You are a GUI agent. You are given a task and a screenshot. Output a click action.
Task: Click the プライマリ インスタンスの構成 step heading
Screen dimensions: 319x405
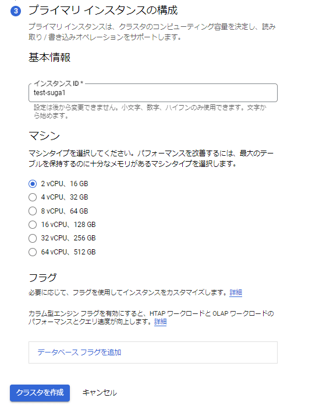tap(103, 11)
